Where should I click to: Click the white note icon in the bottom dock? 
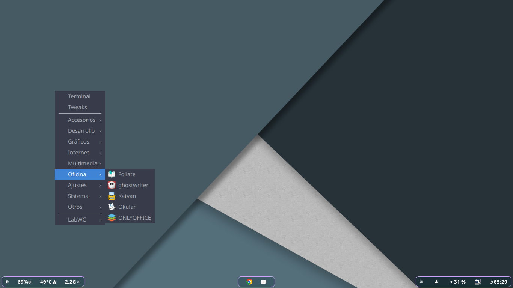click(264, 282)
